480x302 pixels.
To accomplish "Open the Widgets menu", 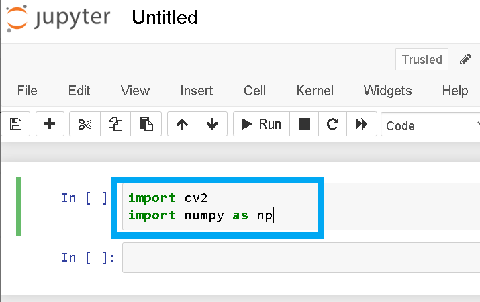I will pyautogui.click(x=387, y=91).
